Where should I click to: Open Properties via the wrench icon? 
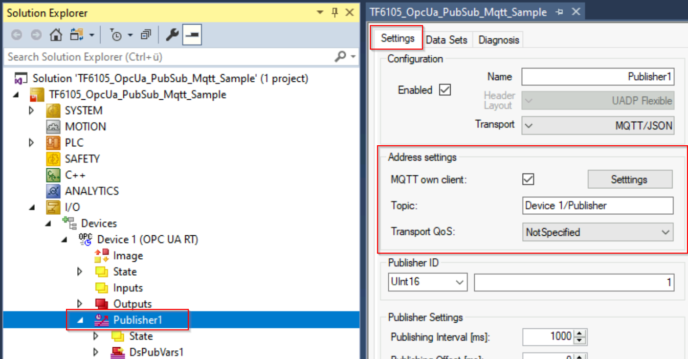173,35
